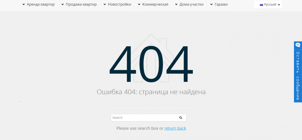Follow the return back link
Viewport: 302px width, 140px height.
tap(175, 128)
